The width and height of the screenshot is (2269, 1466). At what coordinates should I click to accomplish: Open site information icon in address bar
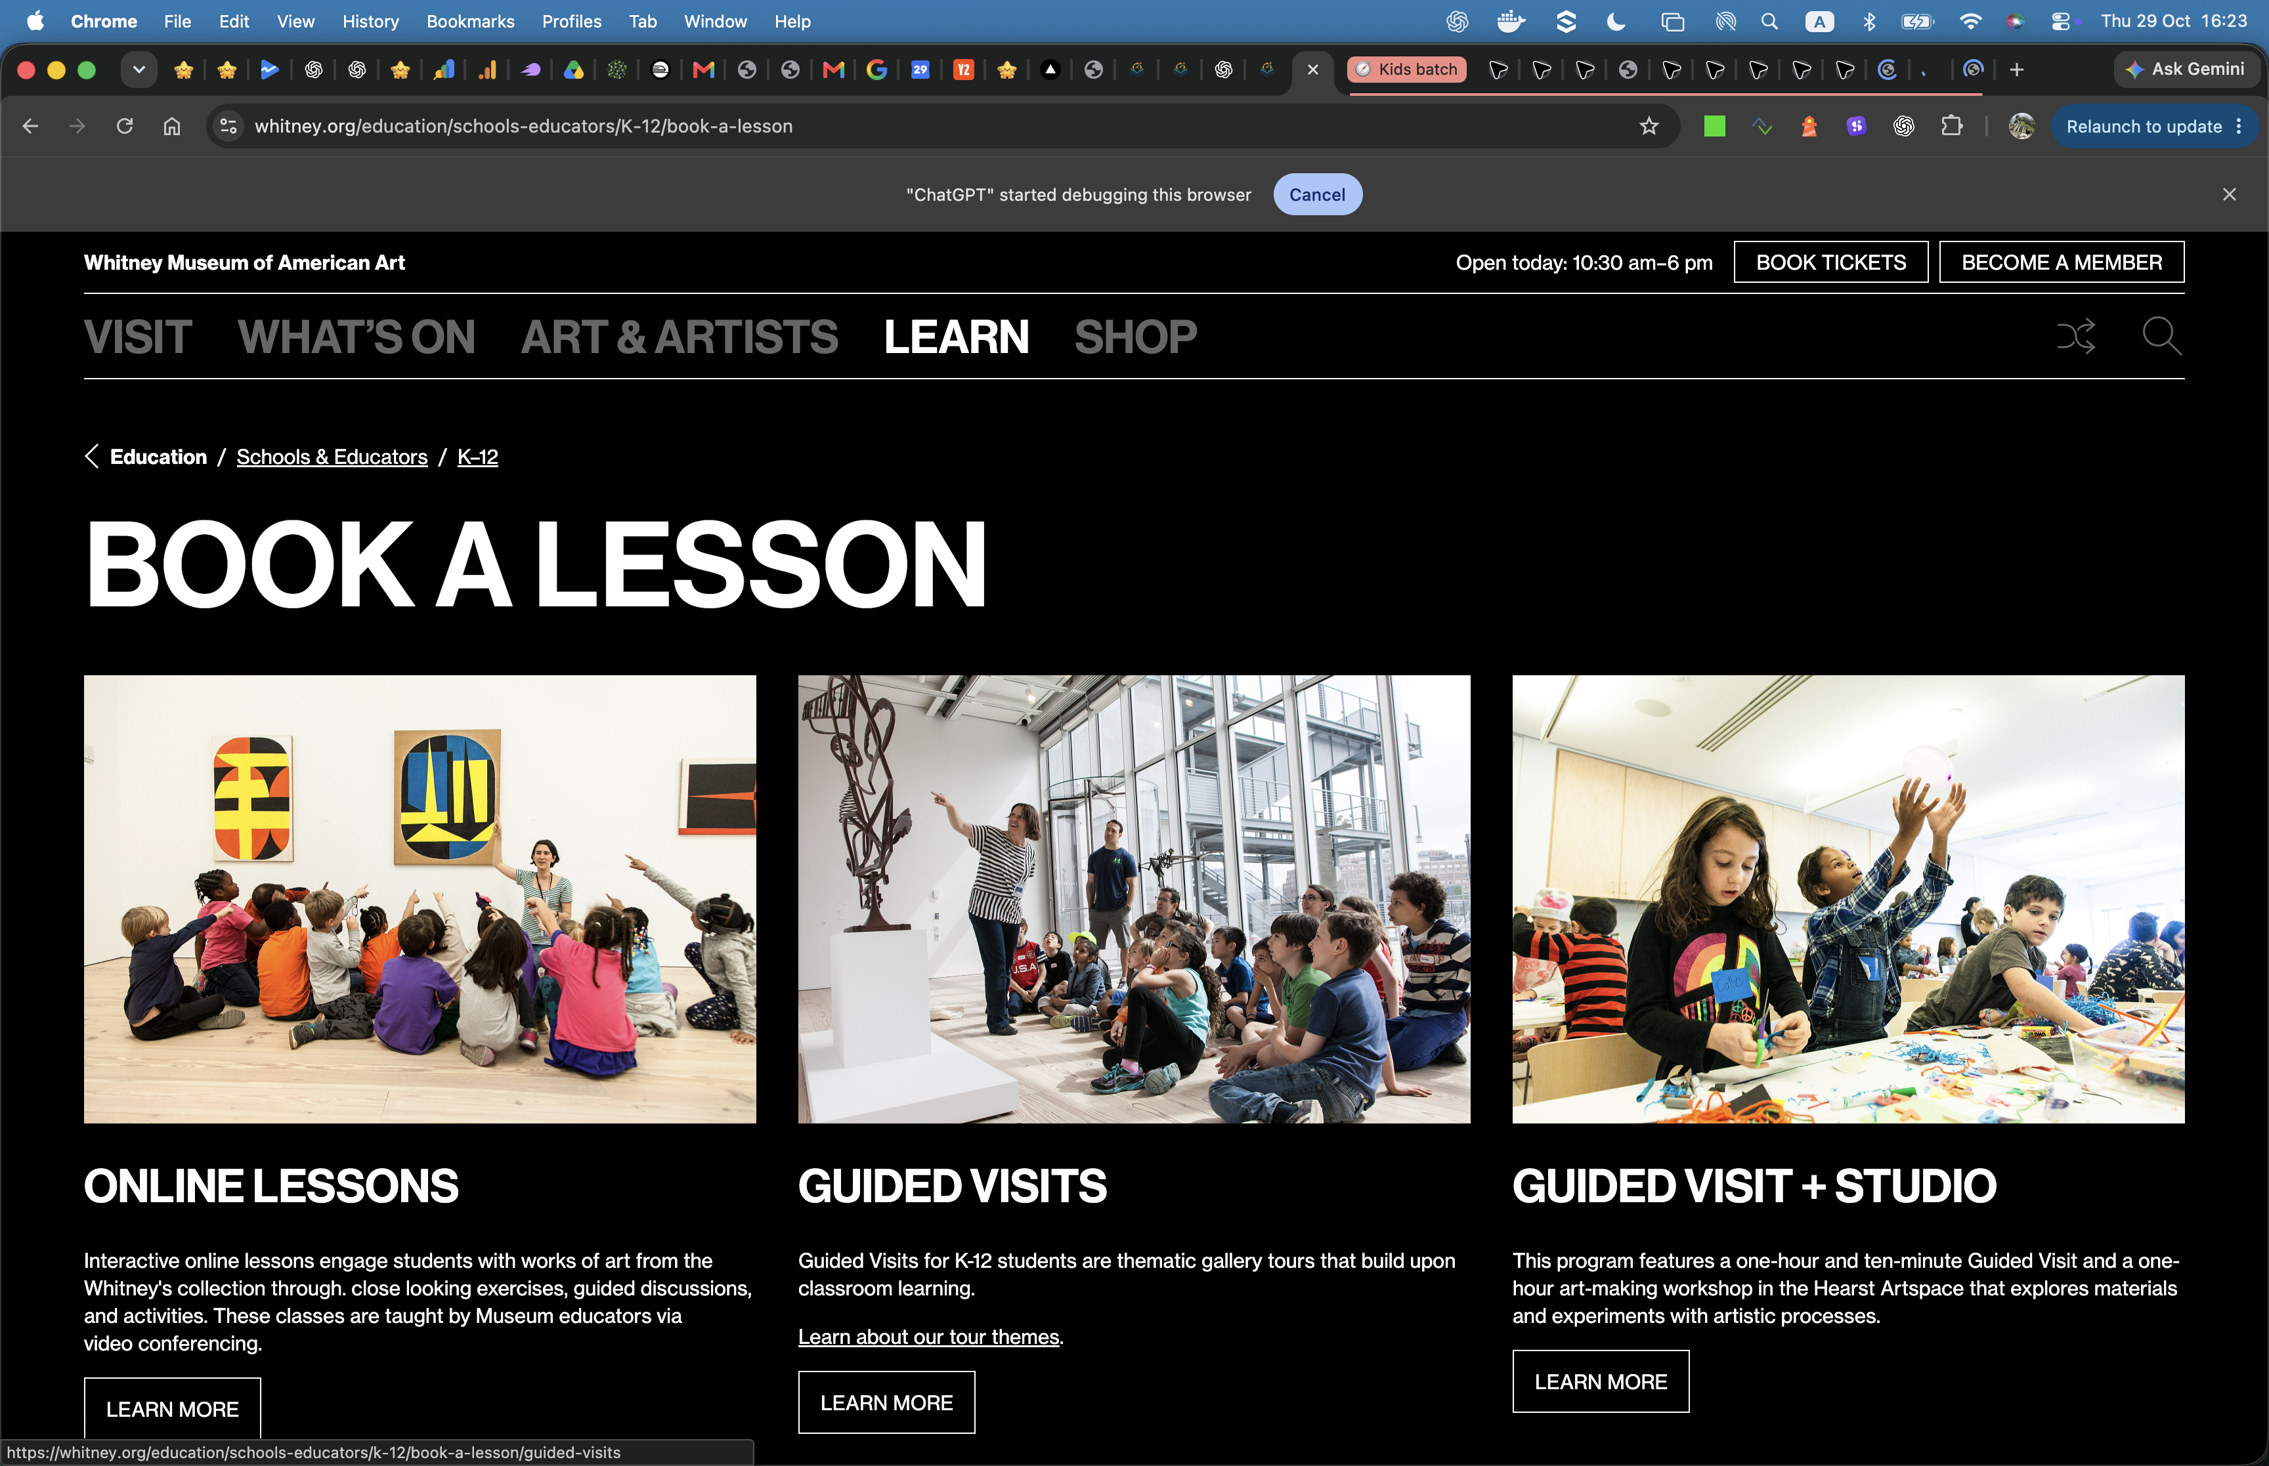click(x=228, y=125)
